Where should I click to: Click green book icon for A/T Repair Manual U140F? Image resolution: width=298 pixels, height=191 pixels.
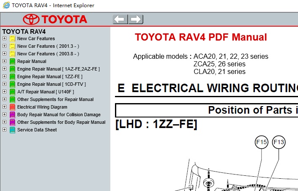pyautogui.click(x=12, y=92)
